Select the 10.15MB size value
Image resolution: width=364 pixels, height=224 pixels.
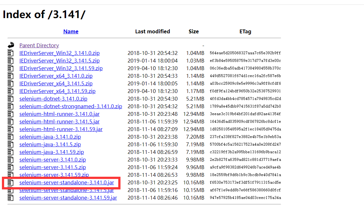coord(194,190)
